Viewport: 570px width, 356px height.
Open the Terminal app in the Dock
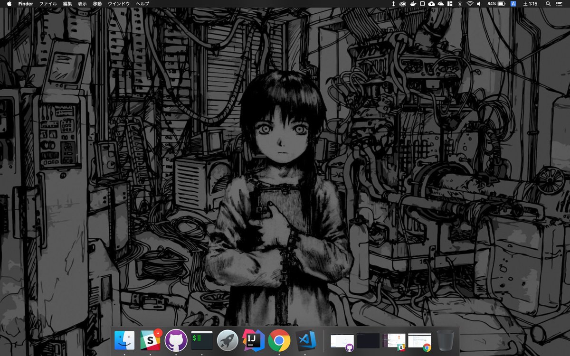[202, 340]
